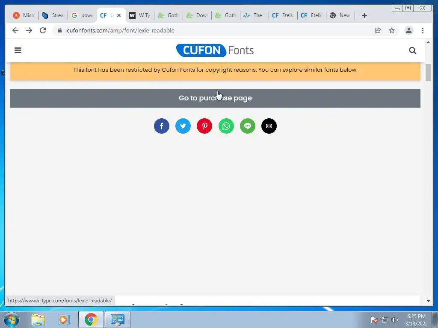Click the page scrollbar thumb
The width and height of the screenshot is (438, 328).
[x=428, y=72]
